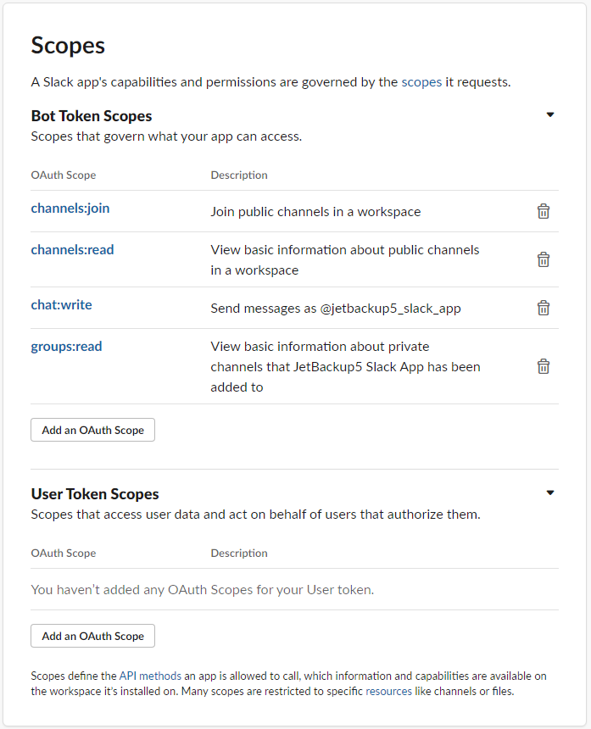
Task: Collapse the User Token Scopes section
Action: point(550,492)
